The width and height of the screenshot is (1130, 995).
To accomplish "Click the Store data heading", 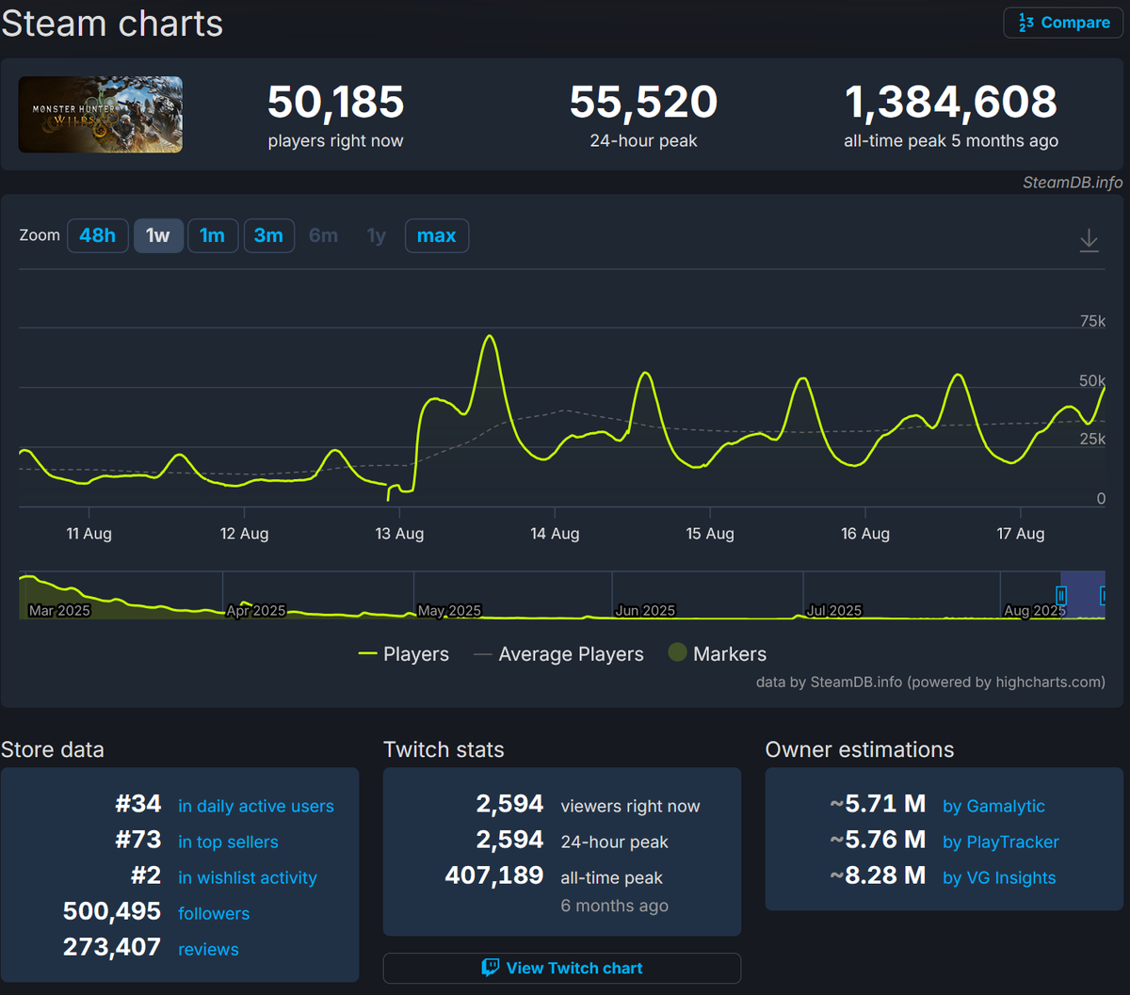I will pos(53,750).
